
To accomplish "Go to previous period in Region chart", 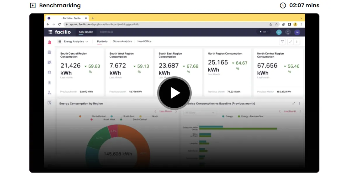I will point(155,111).
